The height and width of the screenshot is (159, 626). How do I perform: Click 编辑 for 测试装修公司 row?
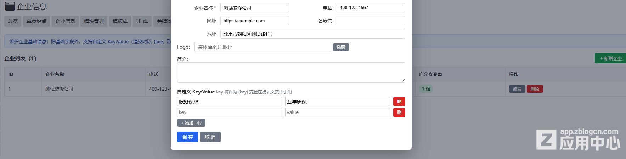coord(517,89)
